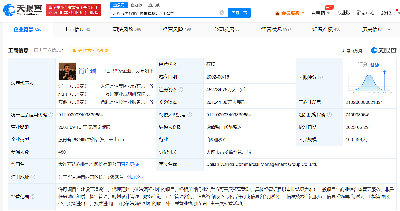This screenshot has height=211, width=400.
Task: Open help icon beside 纳税人识别号
Action: [x=190, y=115]
